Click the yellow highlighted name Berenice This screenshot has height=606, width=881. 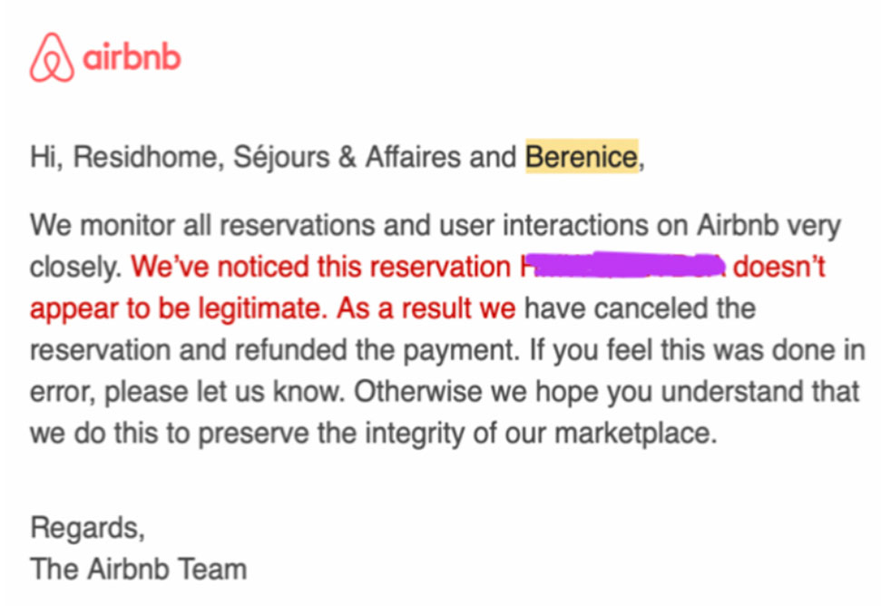click(582, 157)
